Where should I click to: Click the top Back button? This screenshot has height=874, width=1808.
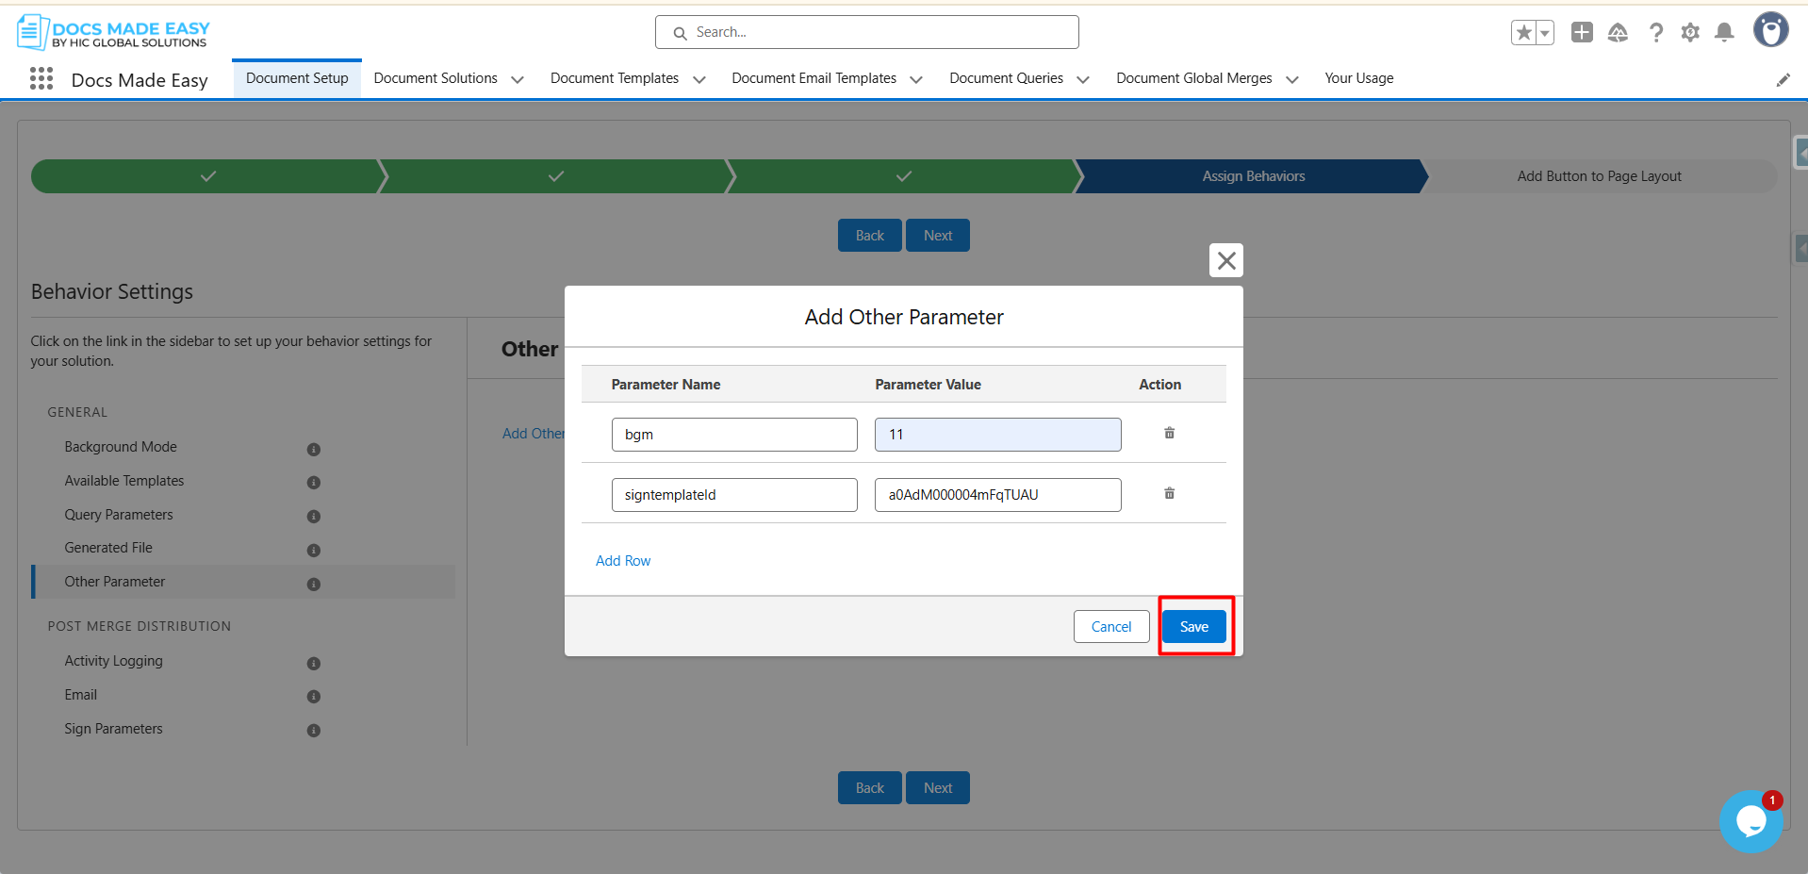[x=870, y=236]
